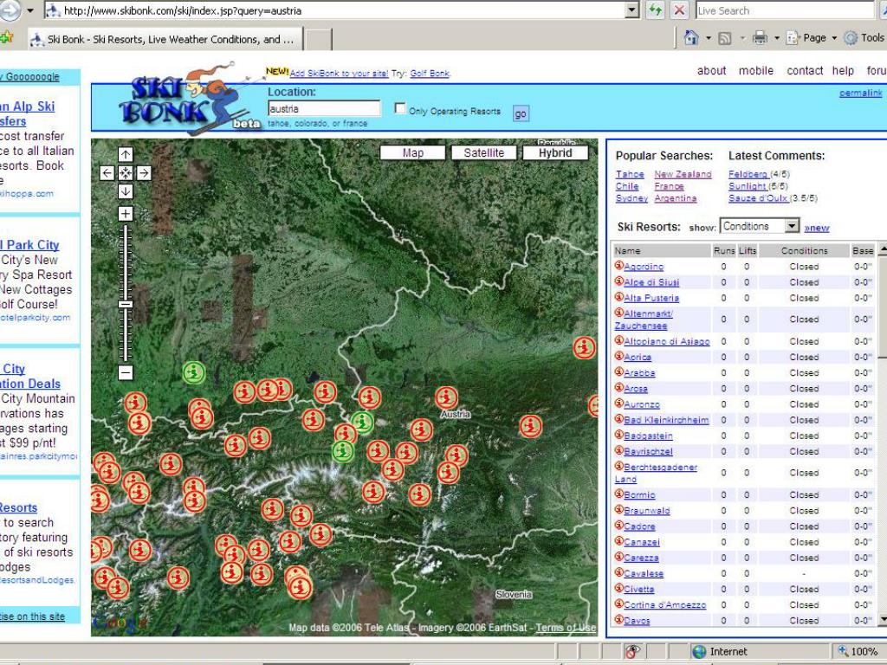Open the Golf Bonk link
This screenshot has height=665, width=887.
tap(430, 74)
